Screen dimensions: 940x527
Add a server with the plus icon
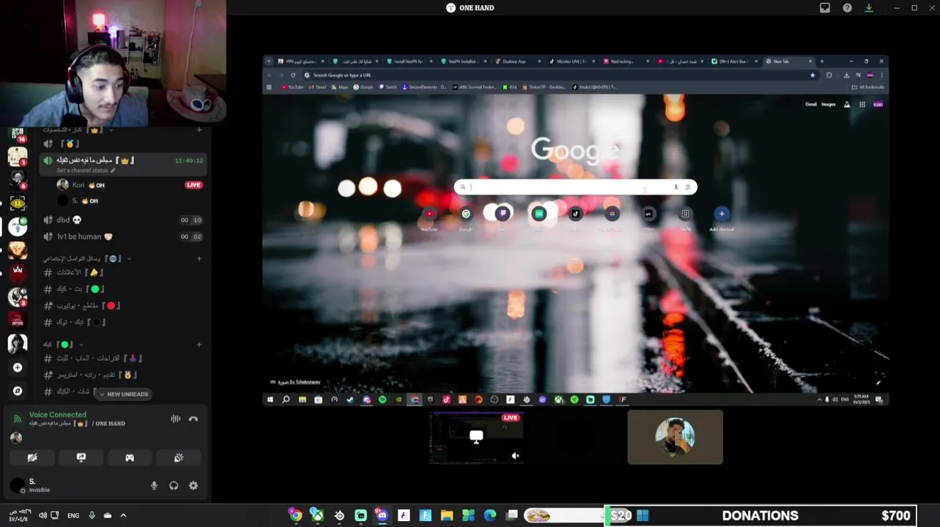click(x=18, y=367)
